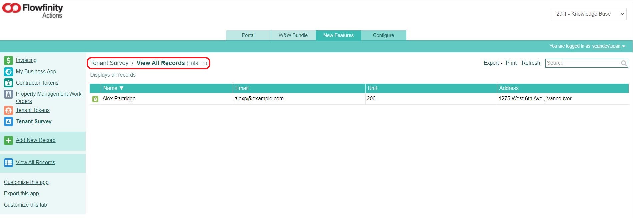Viewport: 633px width, 218px height.
Task: Switch to the W&W Bundle tab
Action: [x=293, y=35]
